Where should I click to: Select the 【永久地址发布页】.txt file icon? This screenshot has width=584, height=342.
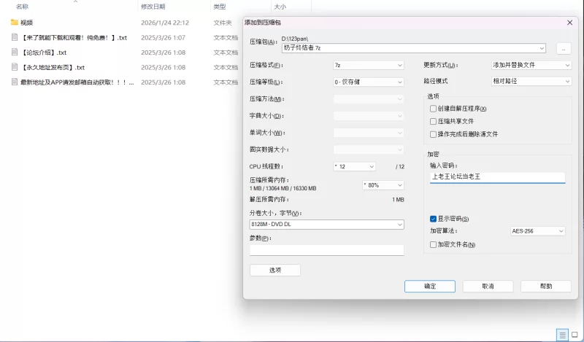coord(15,67)
